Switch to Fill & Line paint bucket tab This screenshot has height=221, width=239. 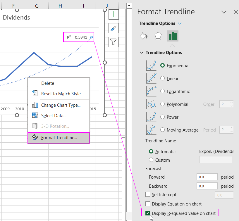pyautogui.click(x=144, y=36)
